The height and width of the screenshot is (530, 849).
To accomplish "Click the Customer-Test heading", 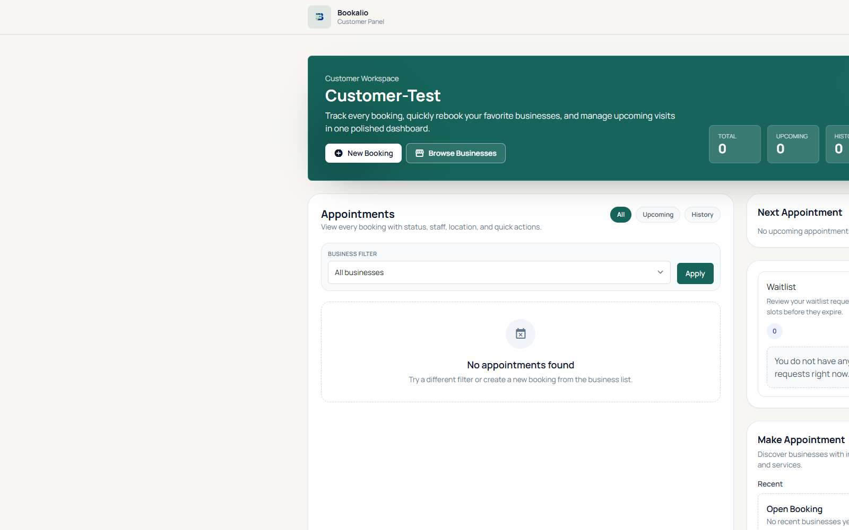I will 383,95.
